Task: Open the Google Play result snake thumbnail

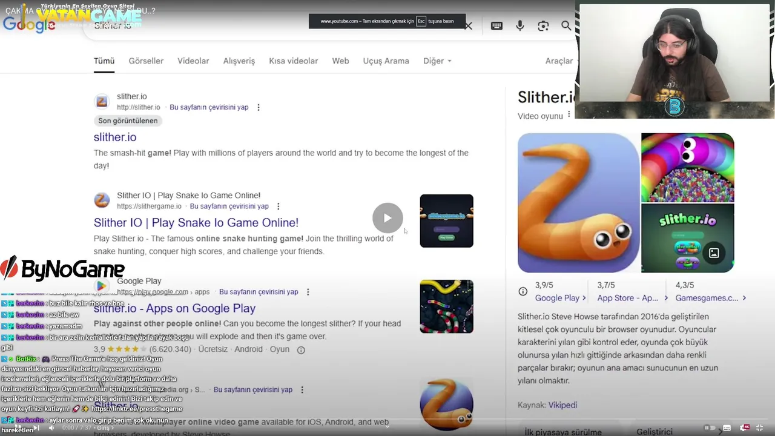Action: (447, 306)
